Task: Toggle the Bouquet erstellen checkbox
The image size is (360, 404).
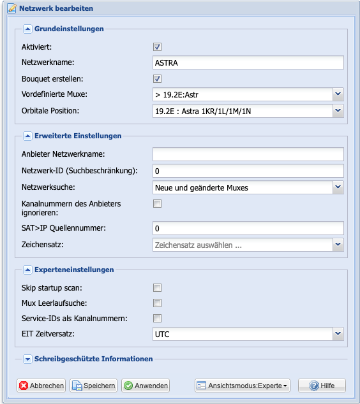Action: [x=158, y=78]
